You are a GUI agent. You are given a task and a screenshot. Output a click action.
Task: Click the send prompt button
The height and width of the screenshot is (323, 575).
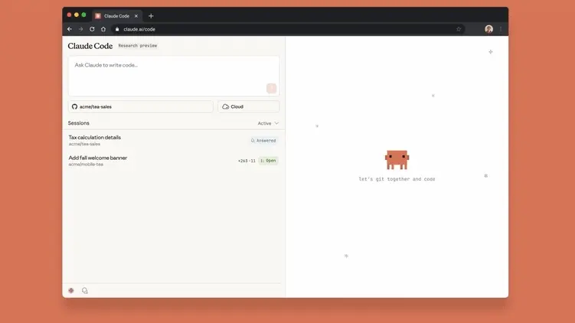[271, 88]
